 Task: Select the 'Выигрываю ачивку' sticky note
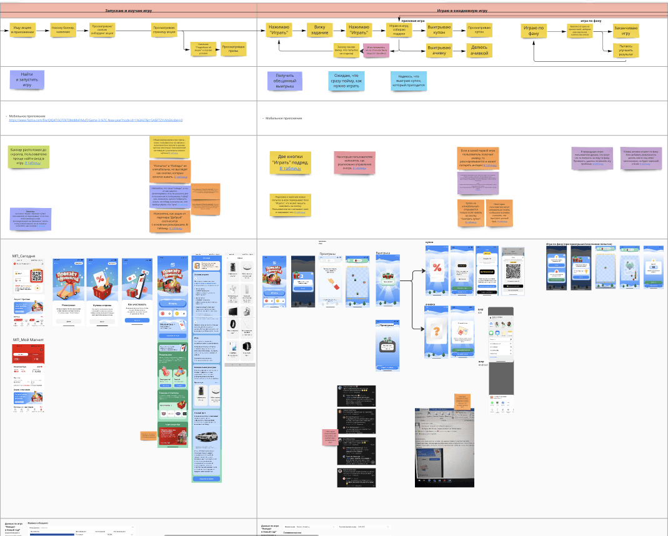tap(439, 51)
